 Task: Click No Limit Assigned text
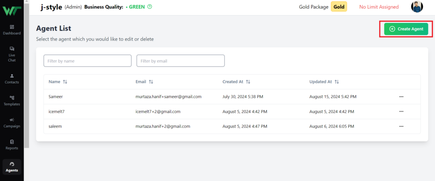click(379, 7)
